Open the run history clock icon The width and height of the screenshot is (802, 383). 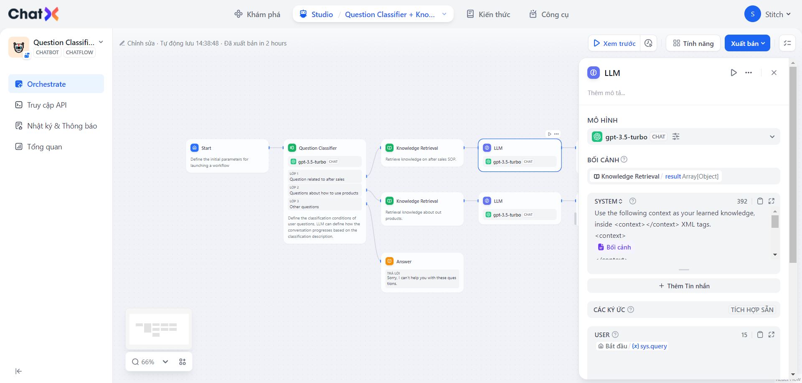tap(648, 43)
